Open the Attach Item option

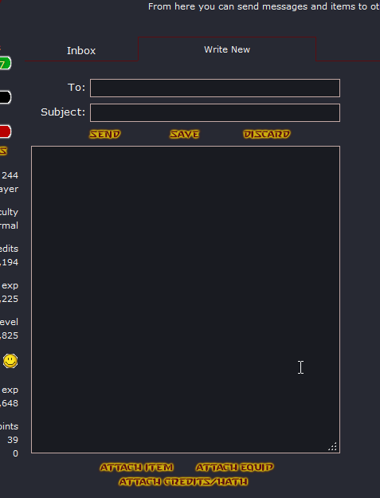pos(137,467)
